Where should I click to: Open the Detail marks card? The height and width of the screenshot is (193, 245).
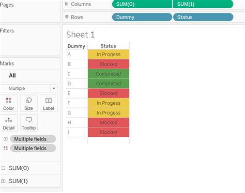click(x=9, y=123)
